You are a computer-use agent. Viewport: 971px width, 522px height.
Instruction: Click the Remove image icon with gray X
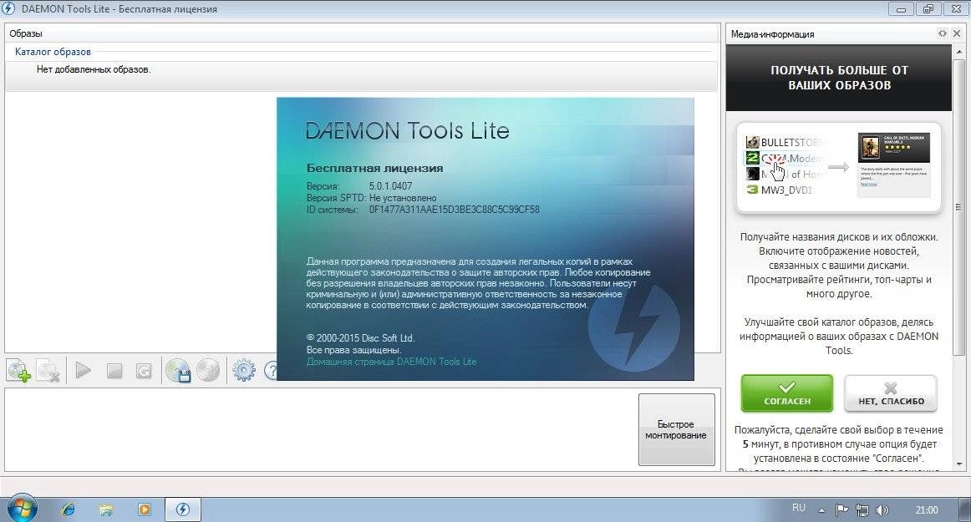coord(48,371)
